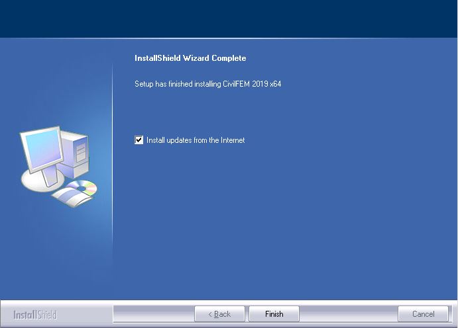Click the InstallShield logo

pyautogui.click(x=35, y=314)
